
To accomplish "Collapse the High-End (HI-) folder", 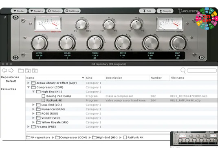I will pyautogui.click(x=33, y=92).
